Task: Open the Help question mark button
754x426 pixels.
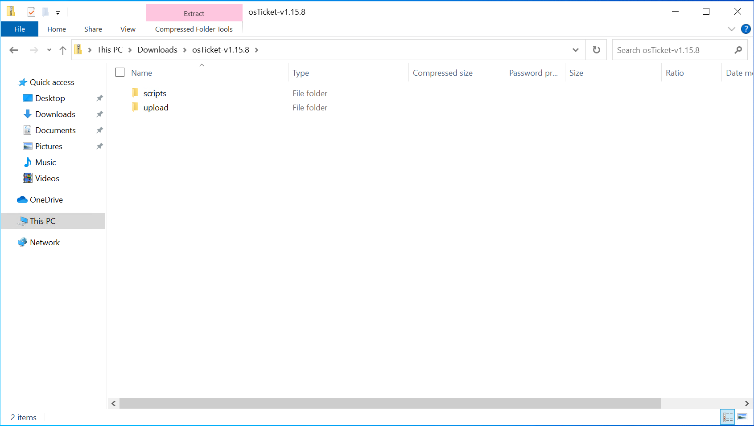Action: [x=746, y=28]
